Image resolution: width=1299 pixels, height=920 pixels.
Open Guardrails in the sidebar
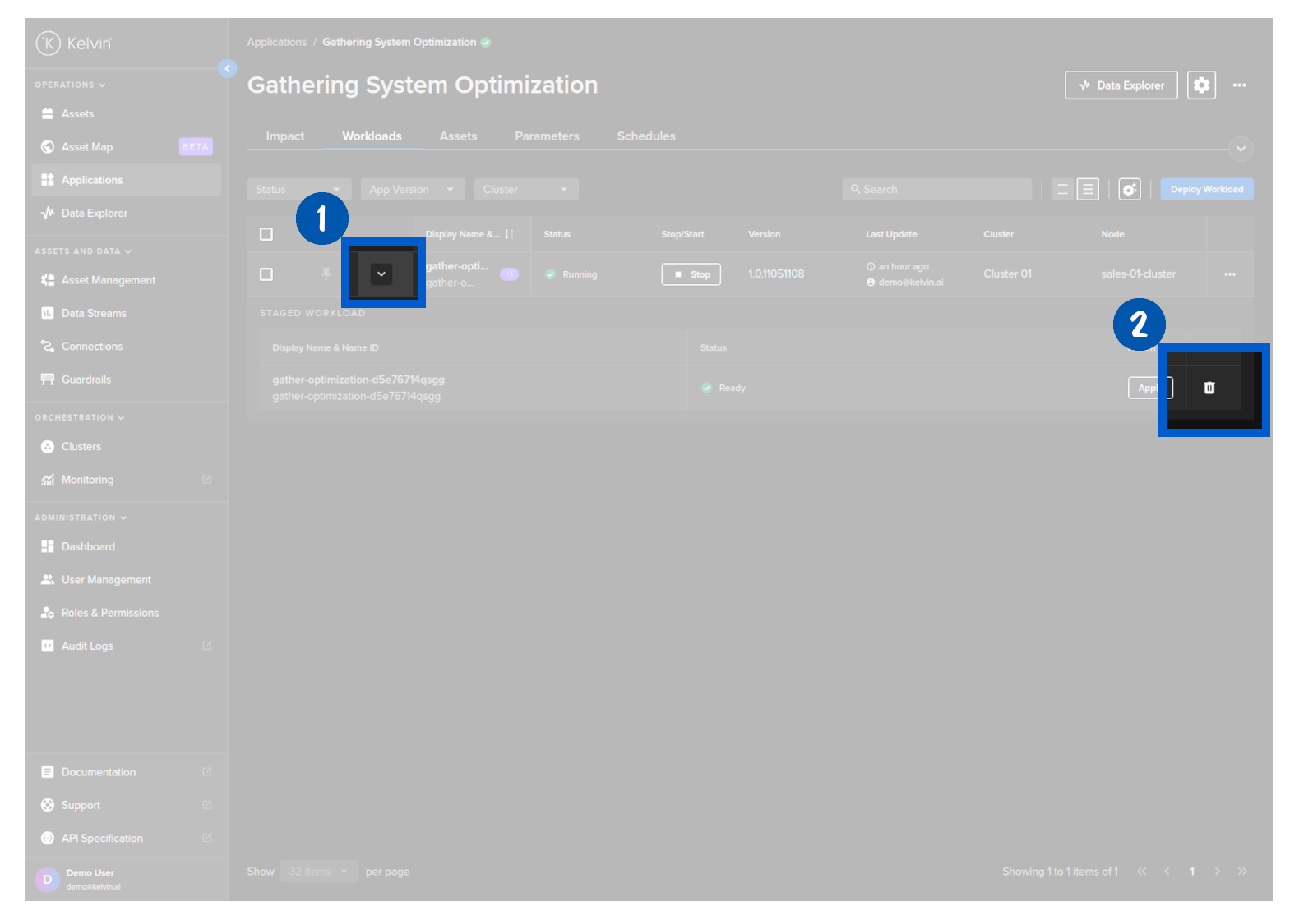[86, 379]
